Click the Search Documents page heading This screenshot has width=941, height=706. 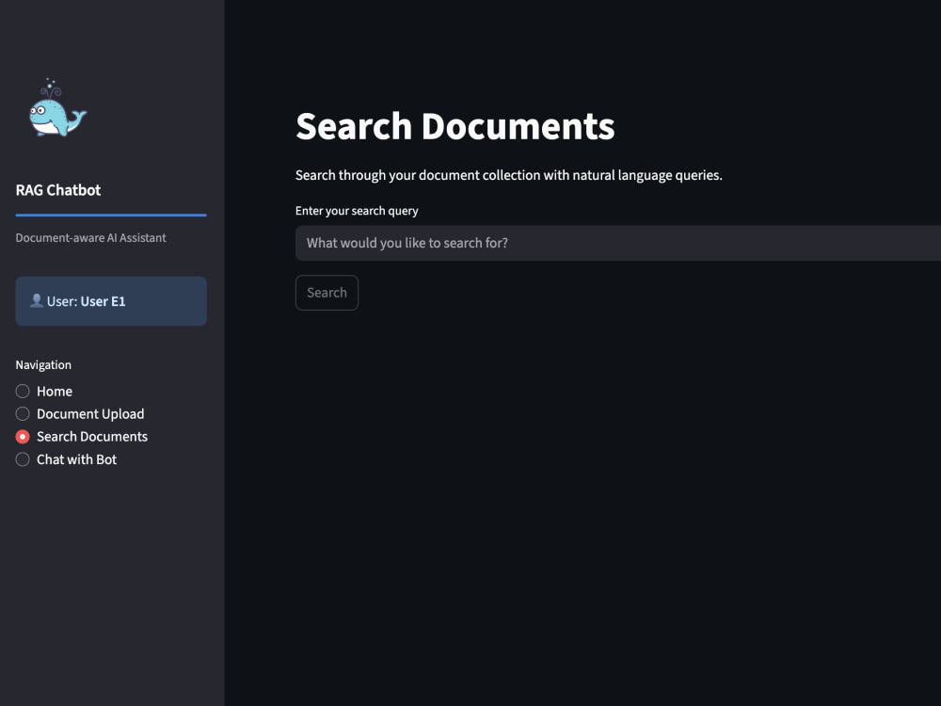tap(455, 127)
